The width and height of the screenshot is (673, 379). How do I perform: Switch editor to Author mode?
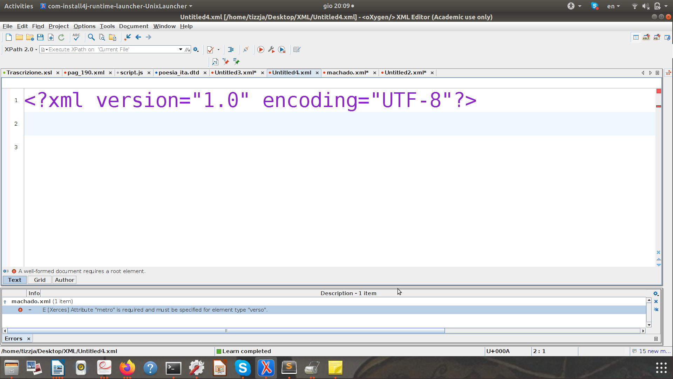click(64, 280)
